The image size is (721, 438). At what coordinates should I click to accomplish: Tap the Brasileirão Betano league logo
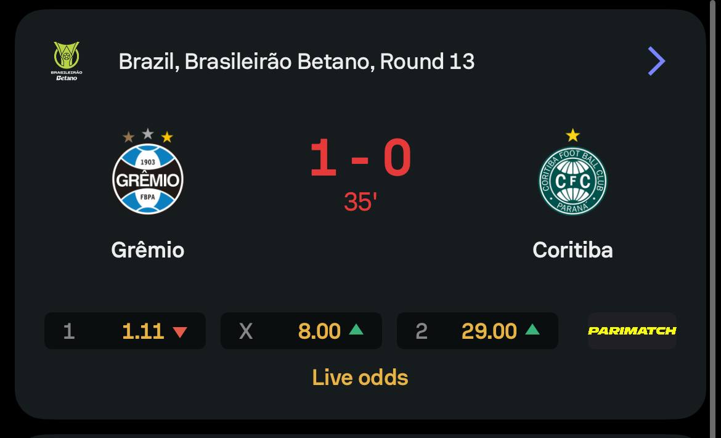67,61
